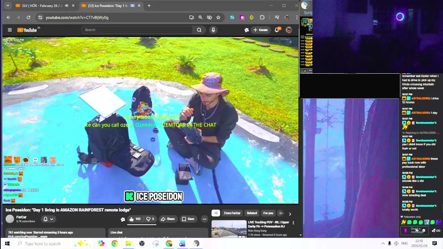Reload the current page
443x249 pixels.
click(28, 17)
